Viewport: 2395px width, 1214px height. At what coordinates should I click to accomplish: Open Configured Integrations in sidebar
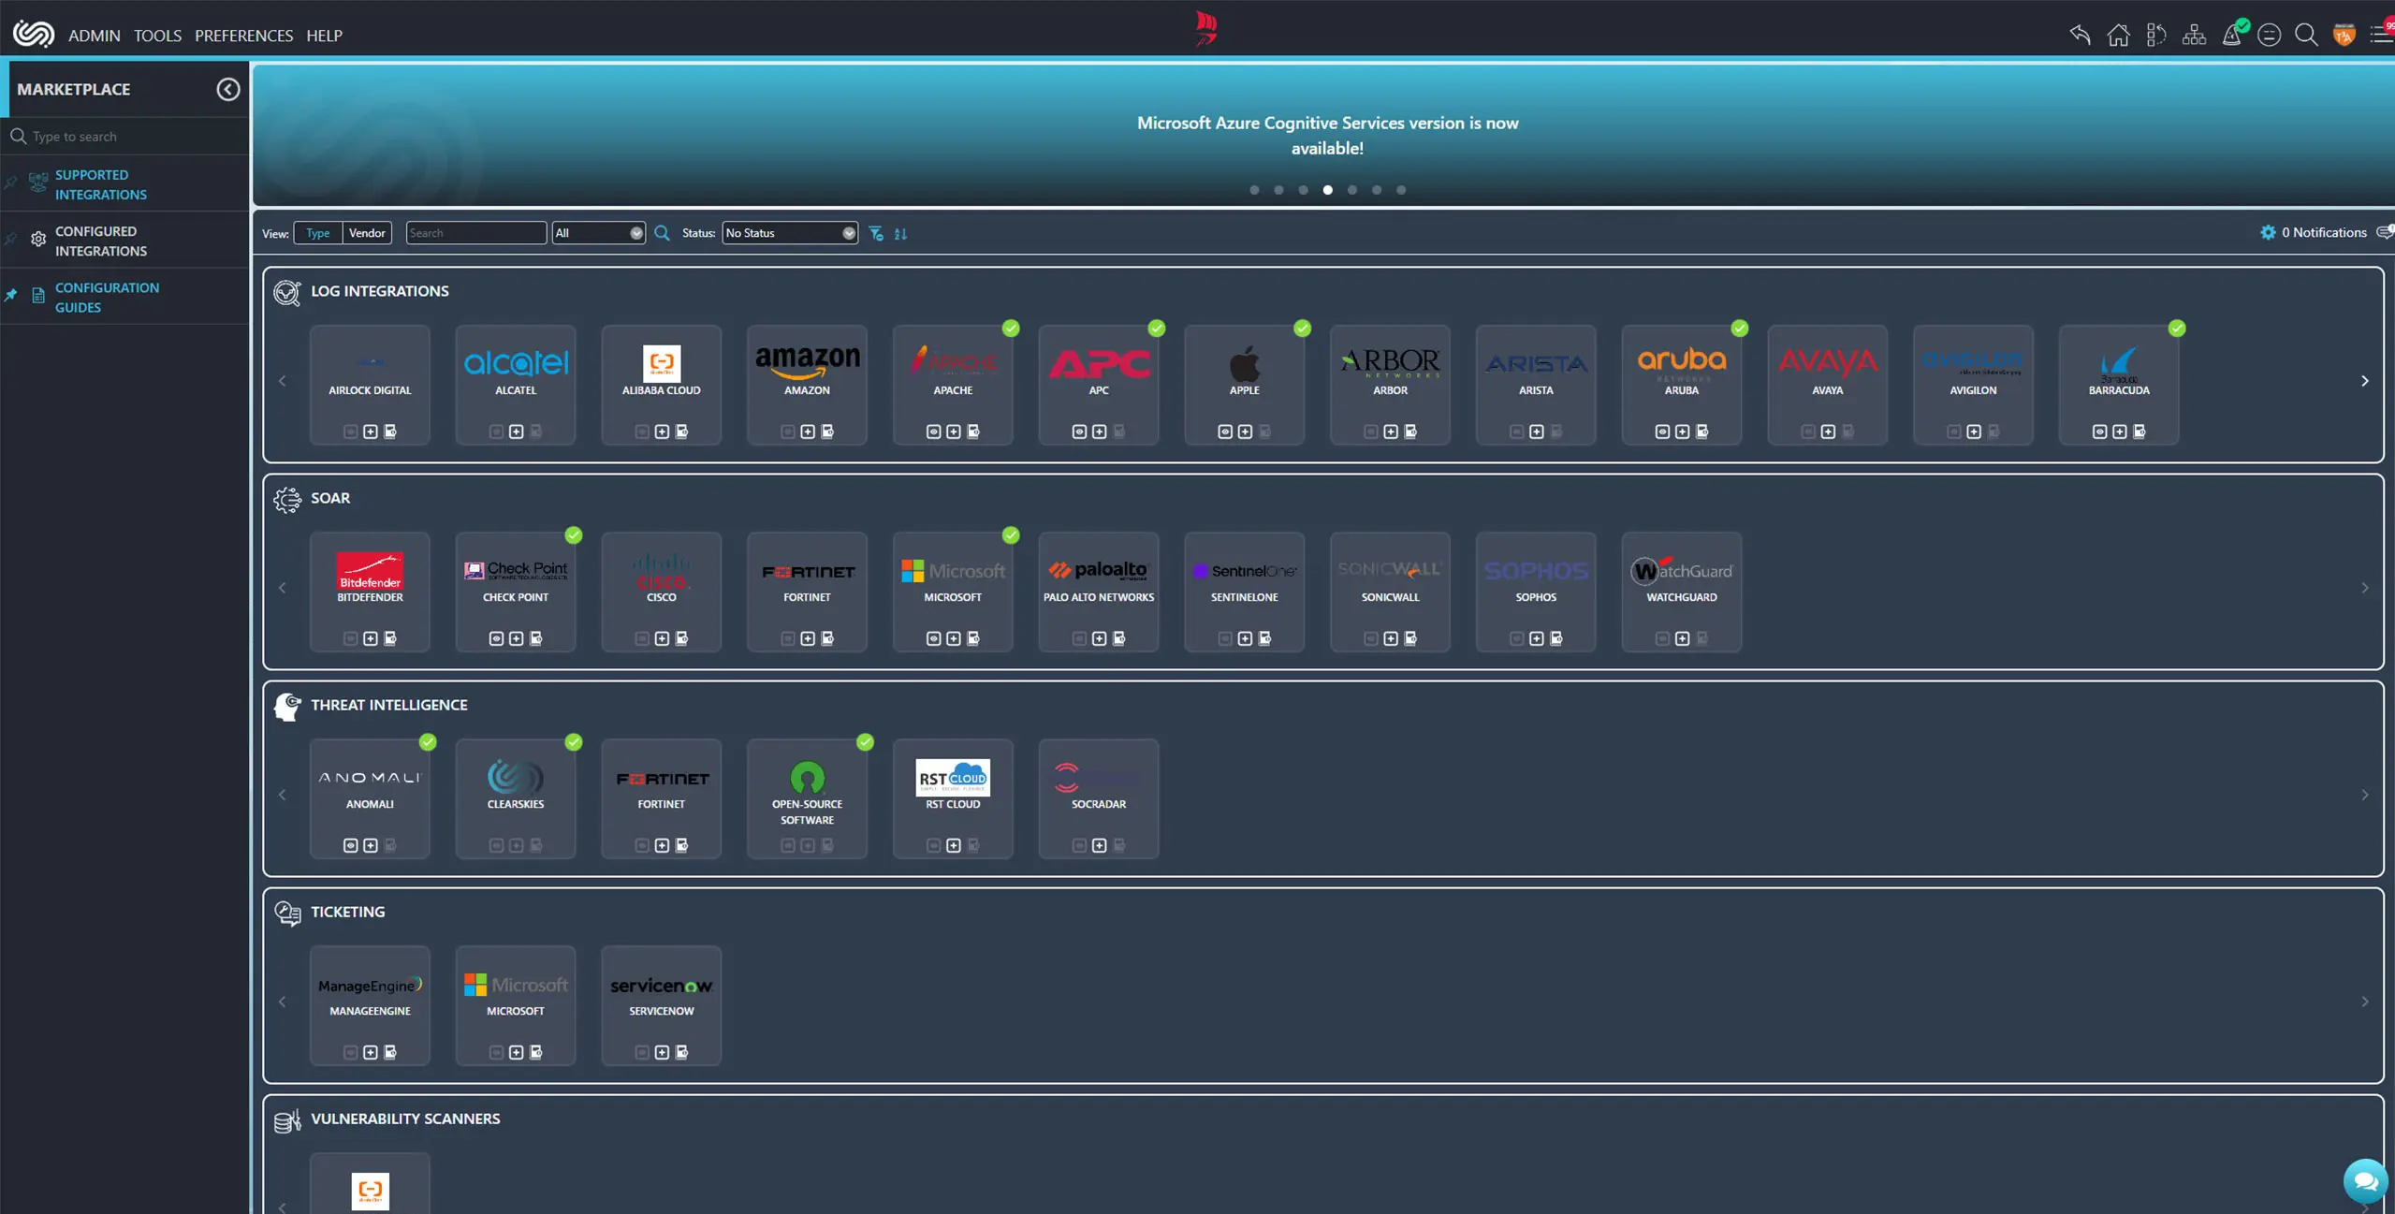coord(100,241)
